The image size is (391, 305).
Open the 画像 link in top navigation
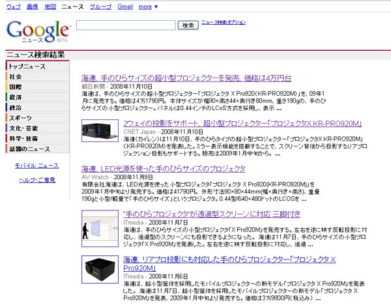coord(33,7)
